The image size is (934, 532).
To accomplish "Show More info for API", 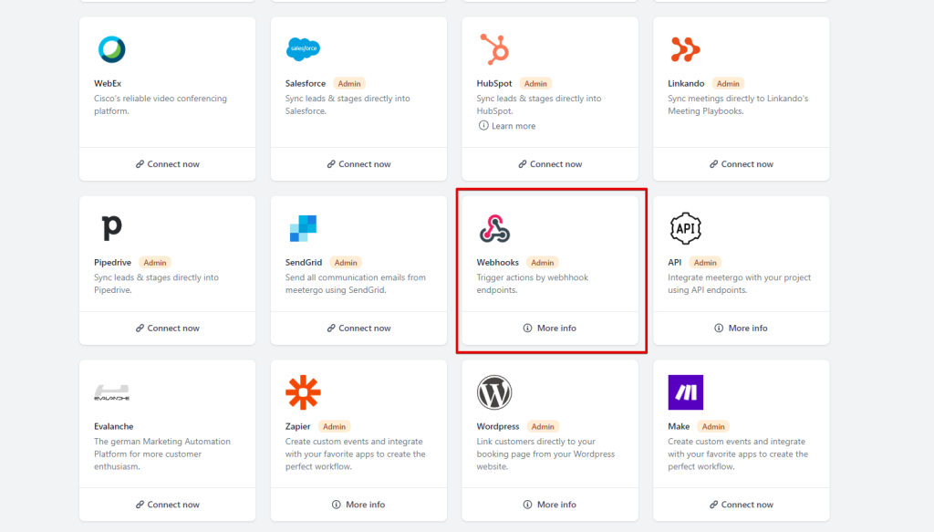I will pyautogui.click(x=741, y=328).
